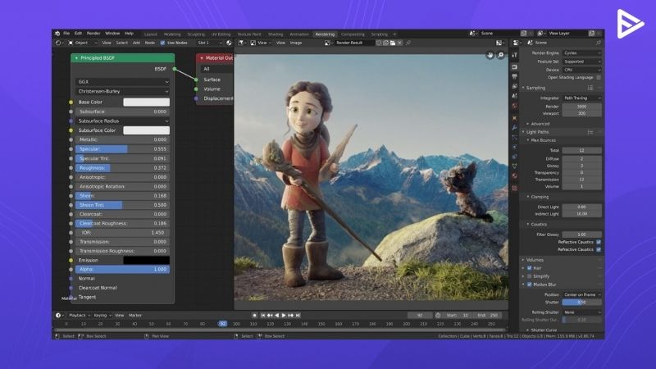Open the image editor type icon
The height and width of the screenshot is (369, 656).
[241, 43]
